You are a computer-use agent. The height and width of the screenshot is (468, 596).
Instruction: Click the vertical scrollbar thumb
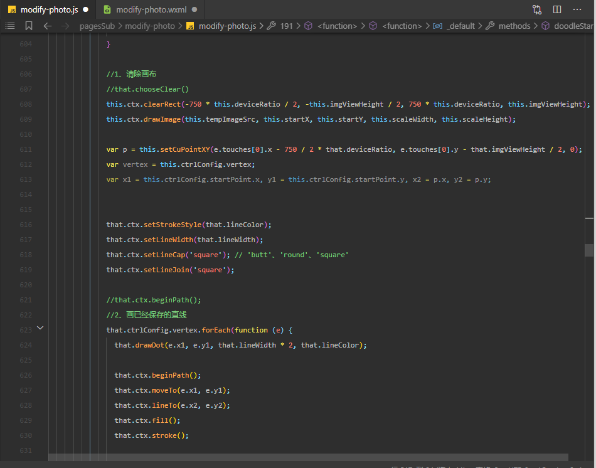[588, 250]
